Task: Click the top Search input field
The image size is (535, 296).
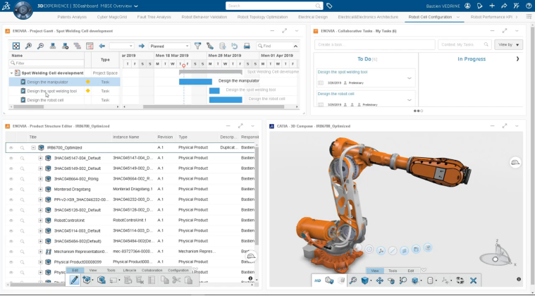Action: point(274,6)
